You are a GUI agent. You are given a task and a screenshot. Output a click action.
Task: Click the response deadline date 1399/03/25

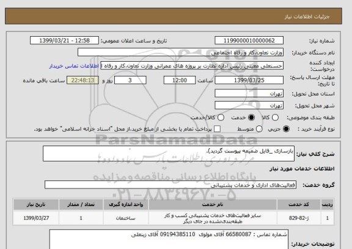point(249,80)
